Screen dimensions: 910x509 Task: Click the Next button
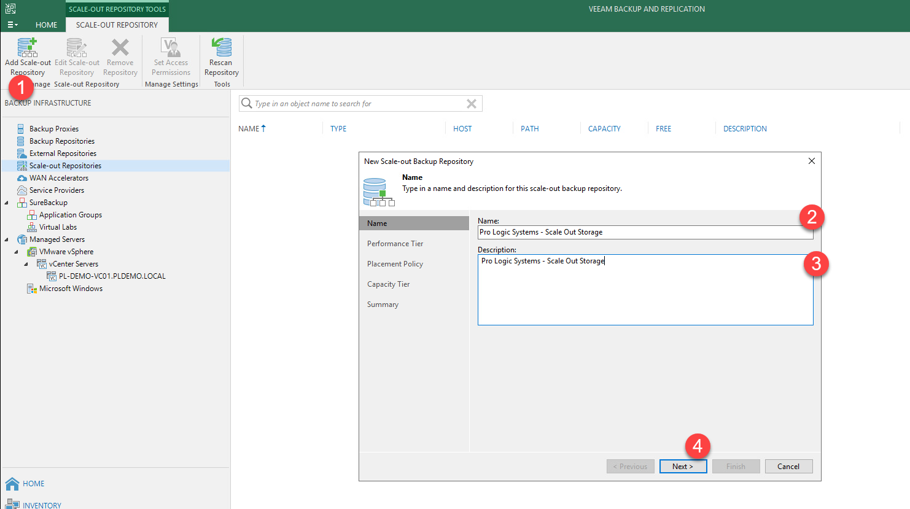[x=683, y=467]
